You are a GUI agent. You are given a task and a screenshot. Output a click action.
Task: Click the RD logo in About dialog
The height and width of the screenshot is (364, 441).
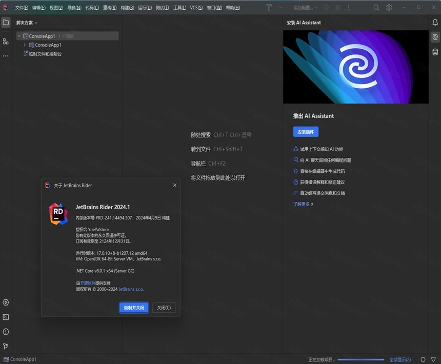(x=58, y=214)
